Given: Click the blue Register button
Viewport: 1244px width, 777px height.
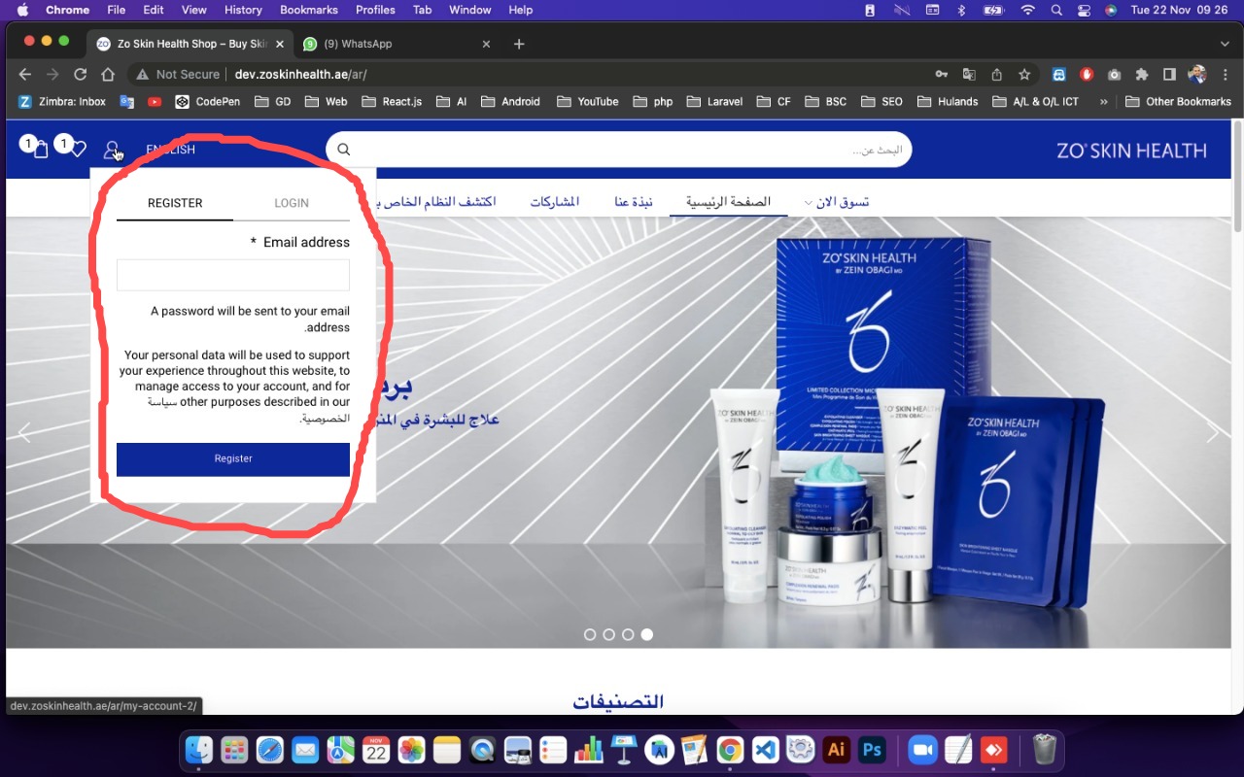Looking at the screenshot, I should pos(233,459).
